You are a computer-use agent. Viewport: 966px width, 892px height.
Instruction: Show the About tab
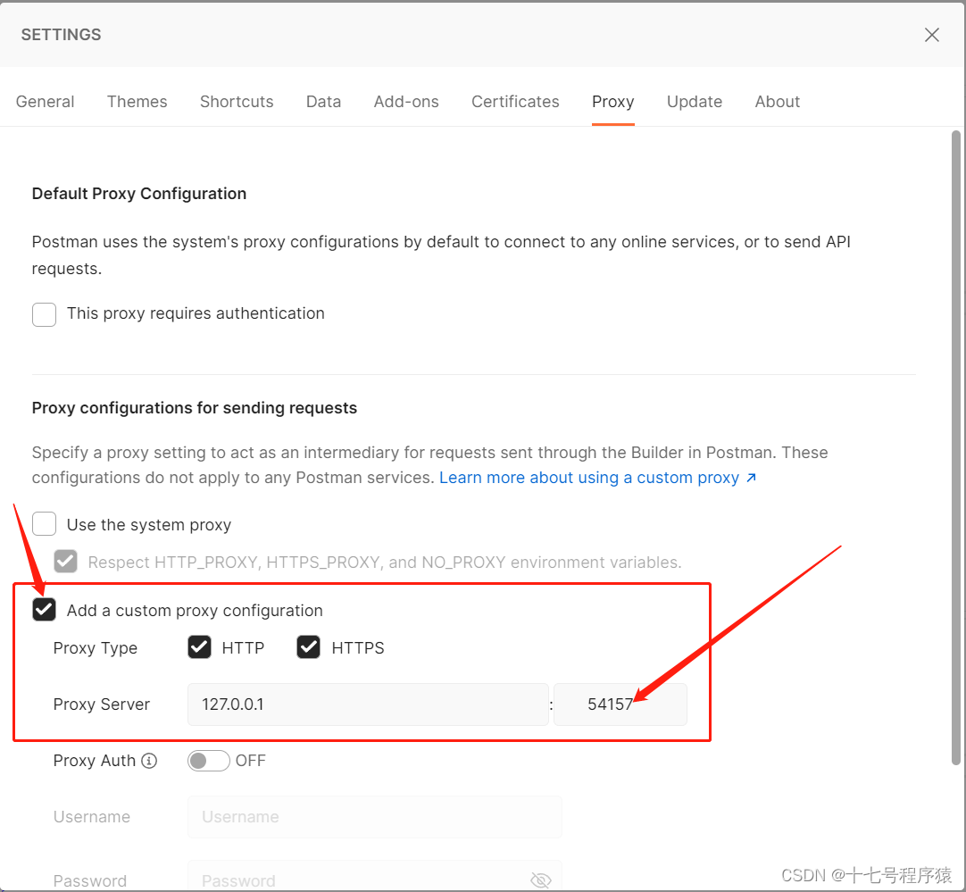coord(778,102)
